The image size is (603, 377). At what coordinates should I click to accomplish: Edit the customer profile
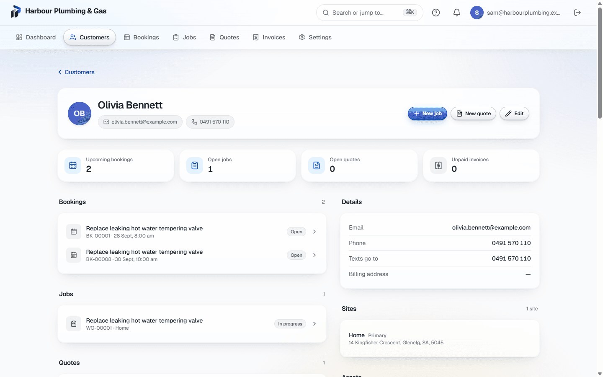pos(514,114)
